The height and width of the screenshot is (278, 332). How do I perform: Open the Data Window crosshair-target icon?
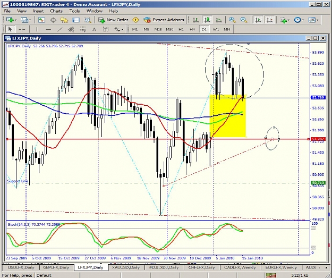click(x=53, y=20)
